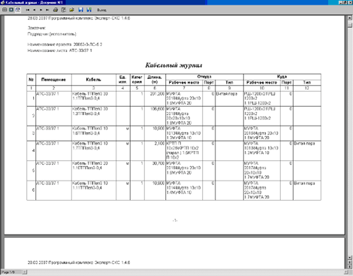Click the vertical scrollbar thumb
The image size is (353, 276).
pos(350,25)
